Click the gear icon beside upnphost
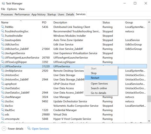Image resolution: width=151 pixels, height=134 pixels. click(x=3, y=84)
